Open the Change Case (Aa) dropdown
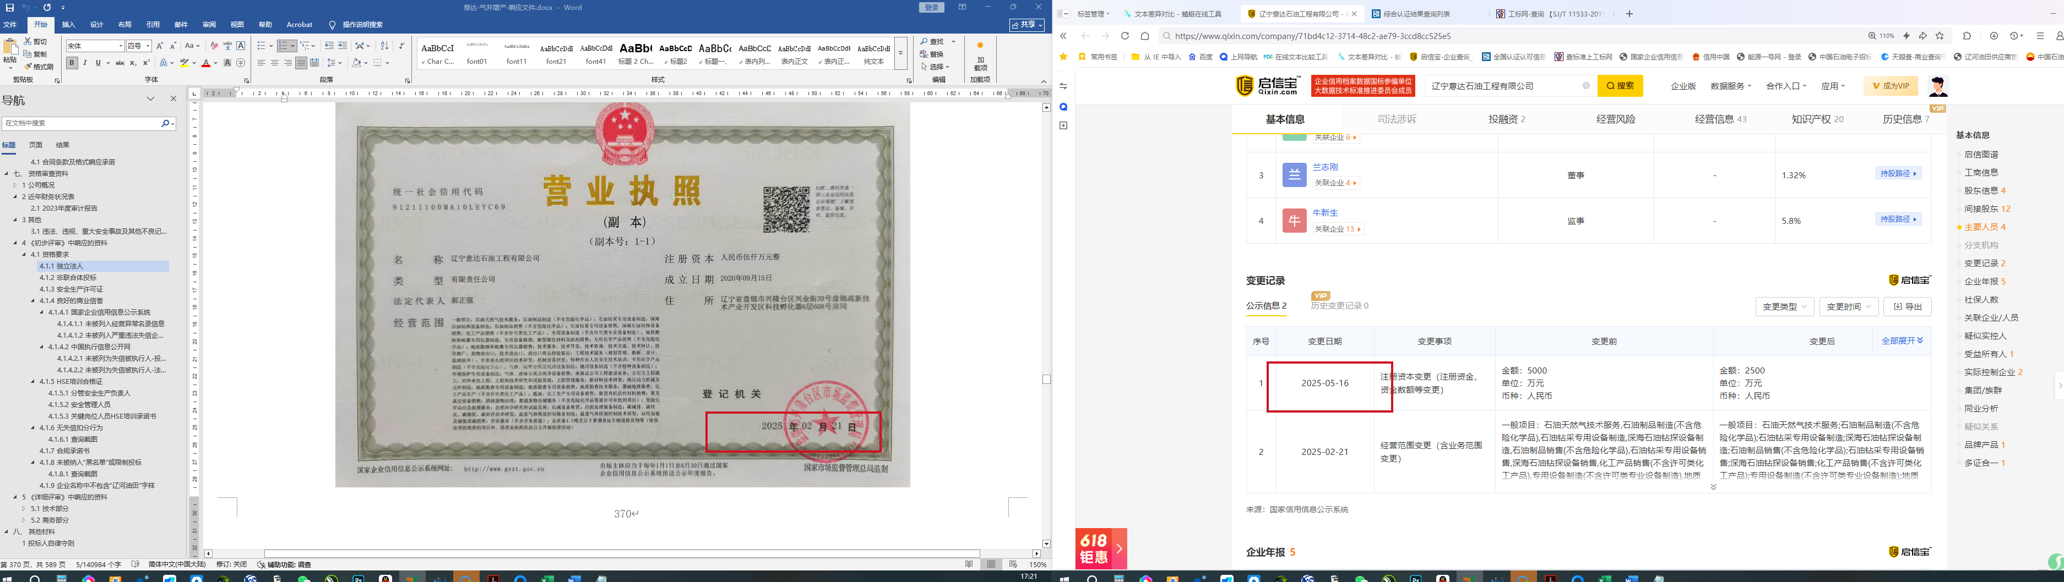The image size is (2064, 582). click(192, 46)
